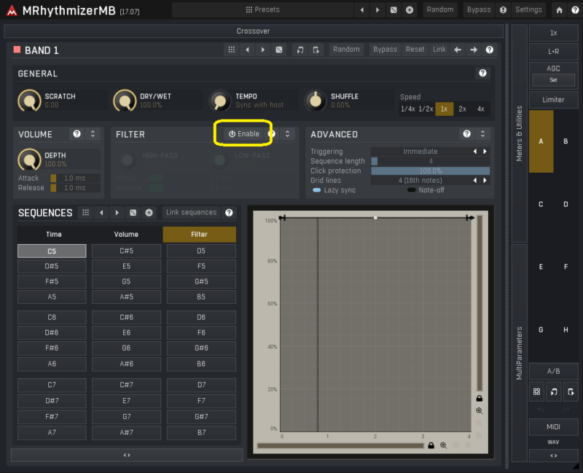This screenshot has height=473, width=583.
Task: Enable the Filter section
Action: tap(243, 134)
